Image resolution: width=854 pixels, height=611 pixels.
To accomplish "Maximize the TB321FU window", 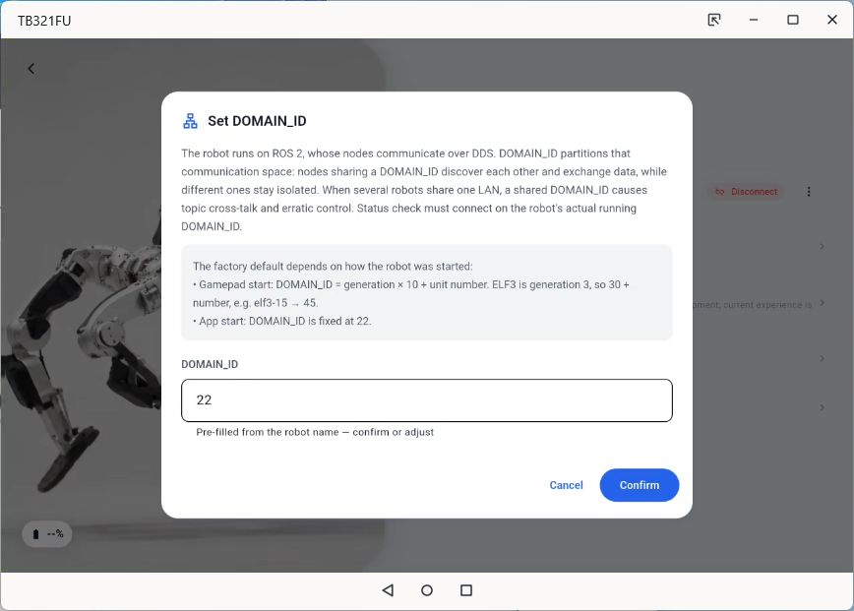I will 793,20.
